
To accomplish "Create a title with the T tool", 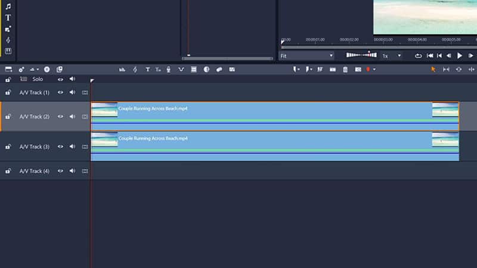I will pos(147,70).
